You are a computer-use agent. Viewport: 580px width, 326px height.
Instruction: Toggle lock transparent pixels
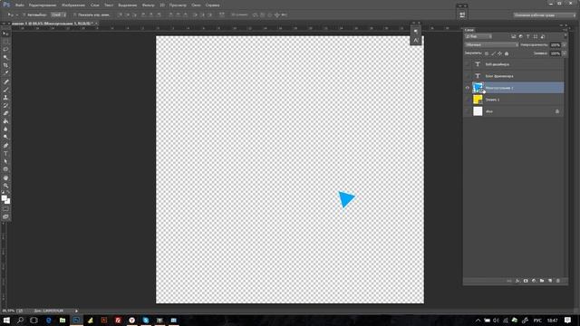(x=487, y=53)
